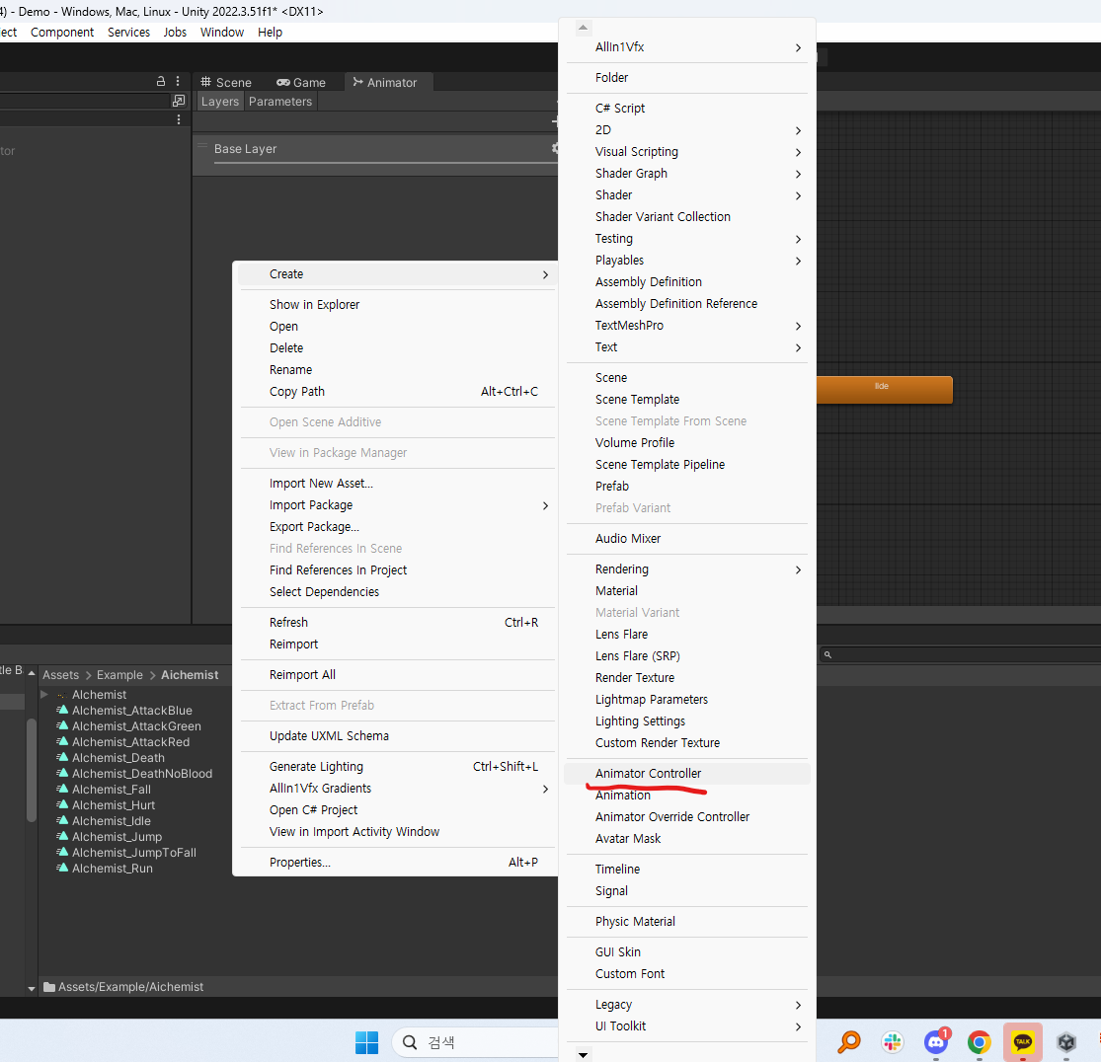Image resolution: width=1101 pixels, height=1062 pixels.
Task: Expand AllIn1Vfx Gradients submenu
Action: pos(546,789)
